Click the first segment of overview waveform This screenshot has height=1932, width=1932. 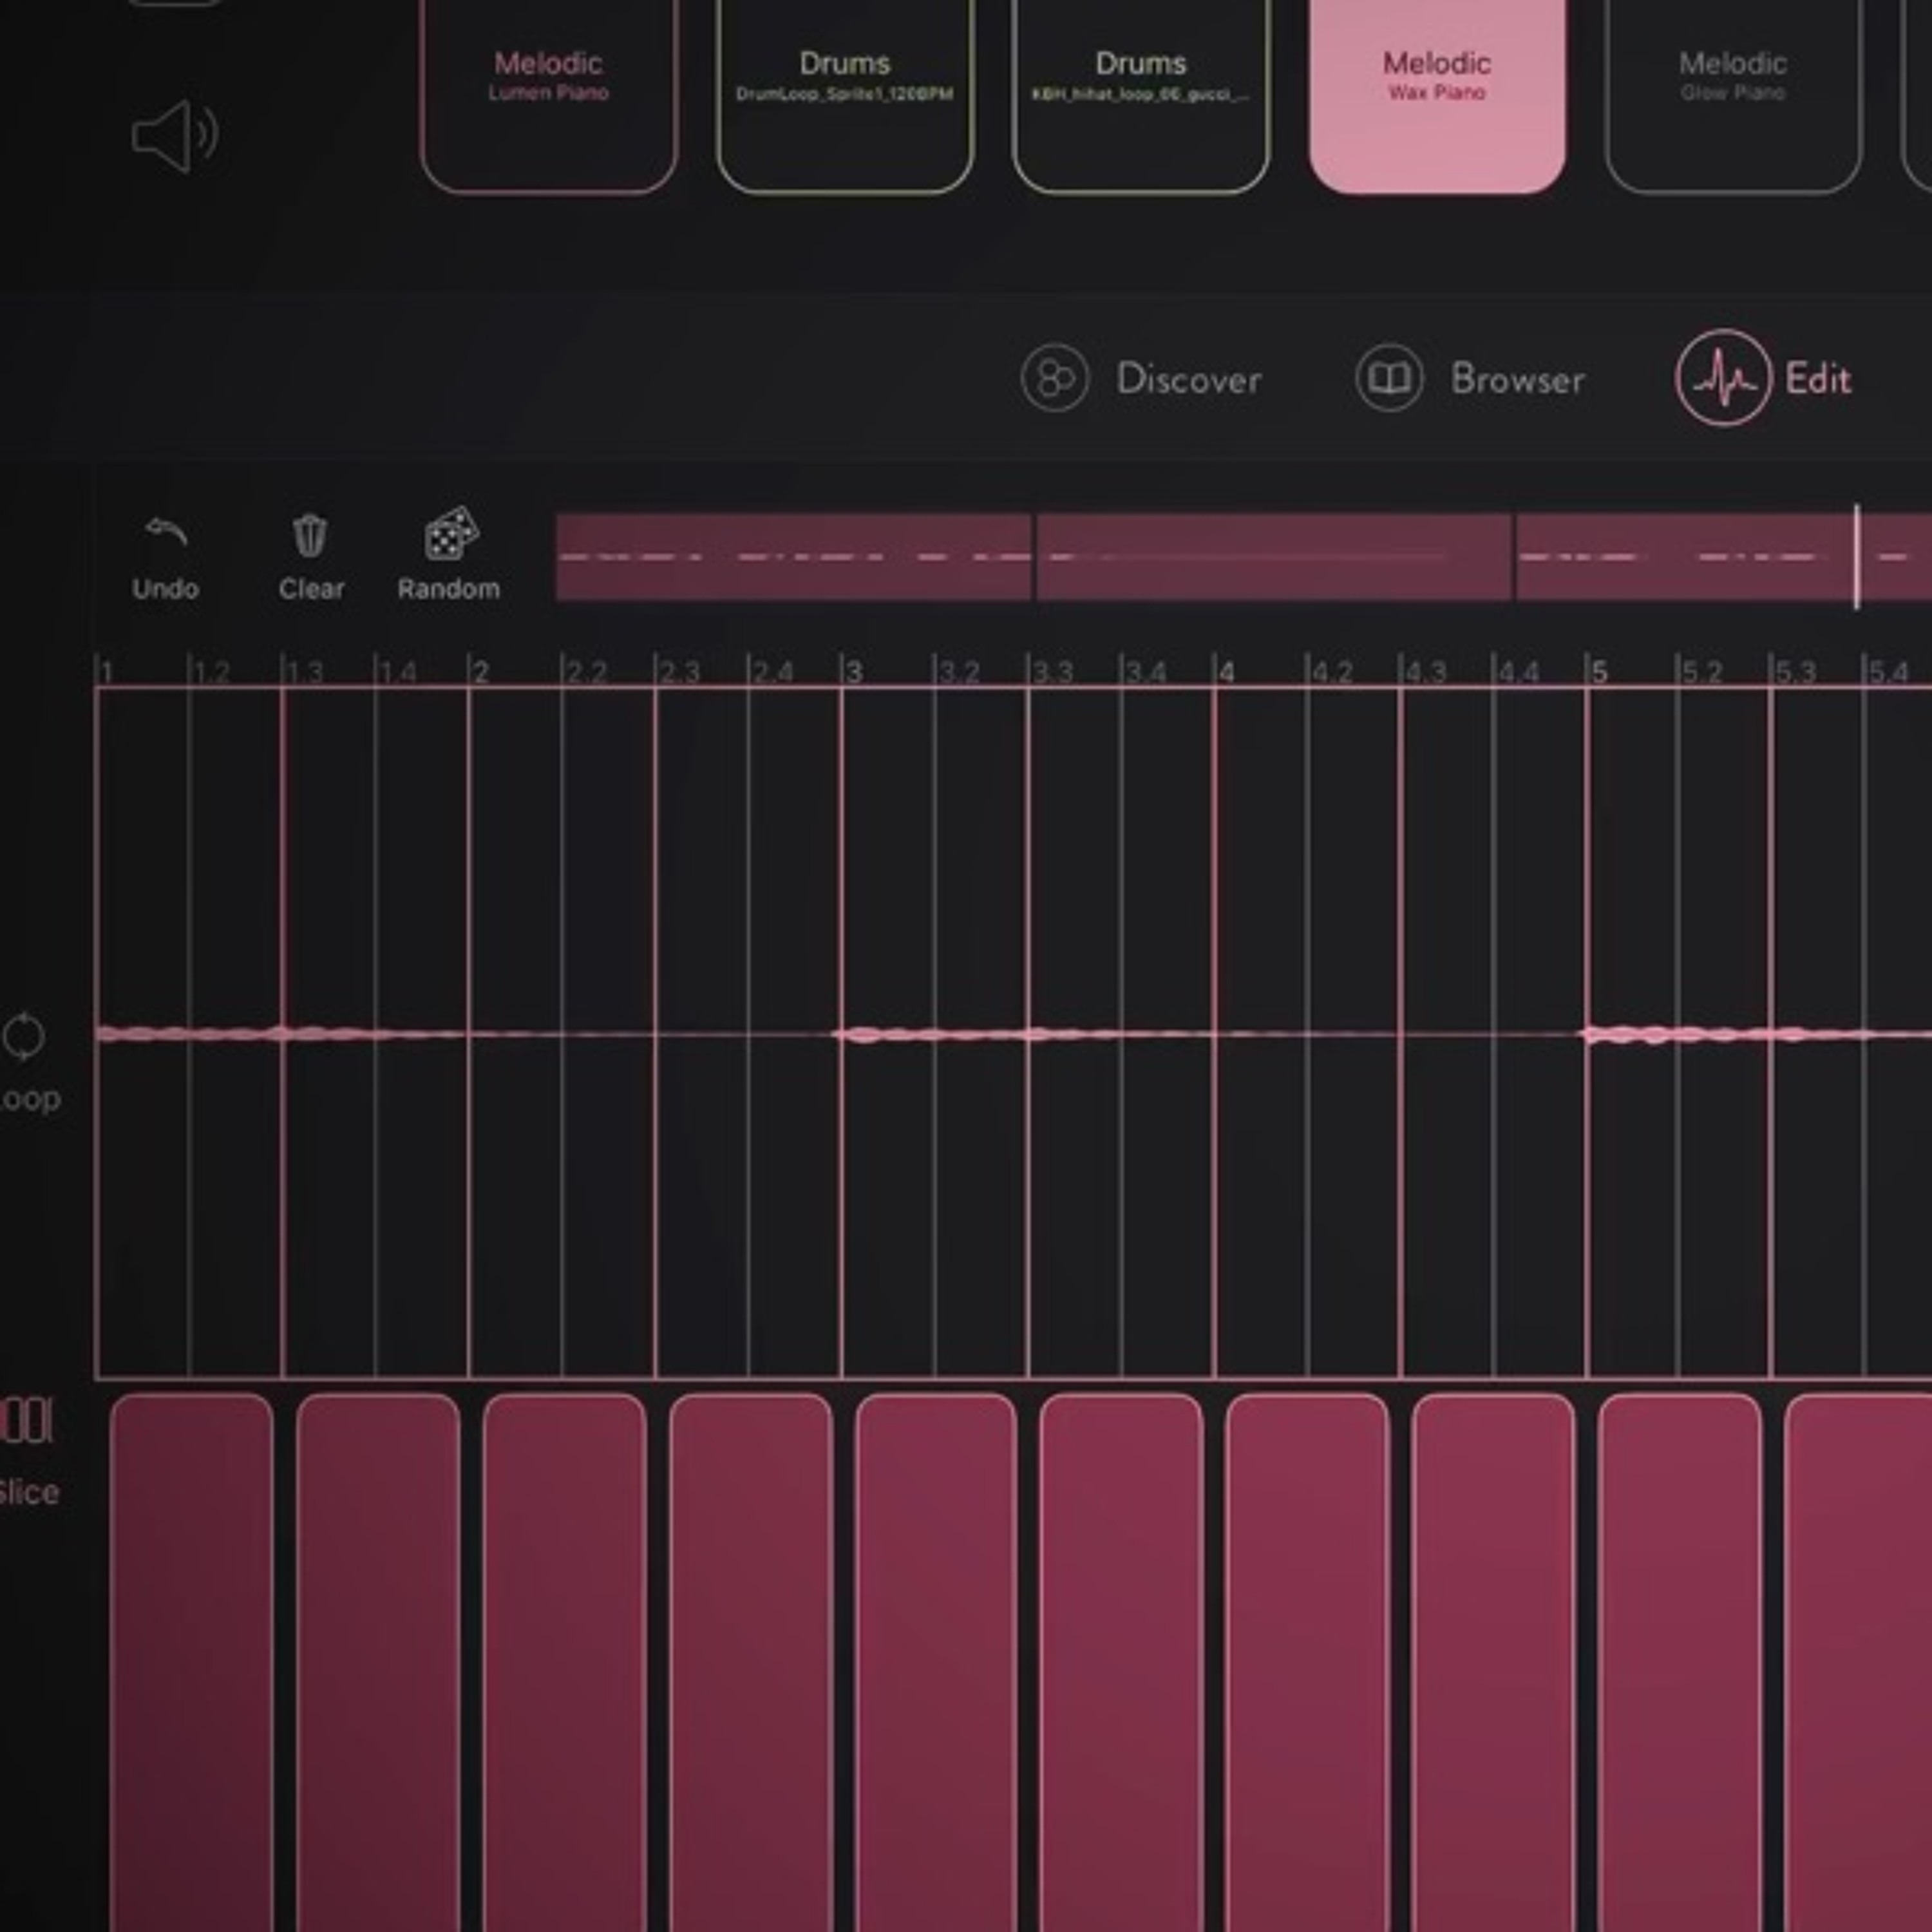click(794, 557)
